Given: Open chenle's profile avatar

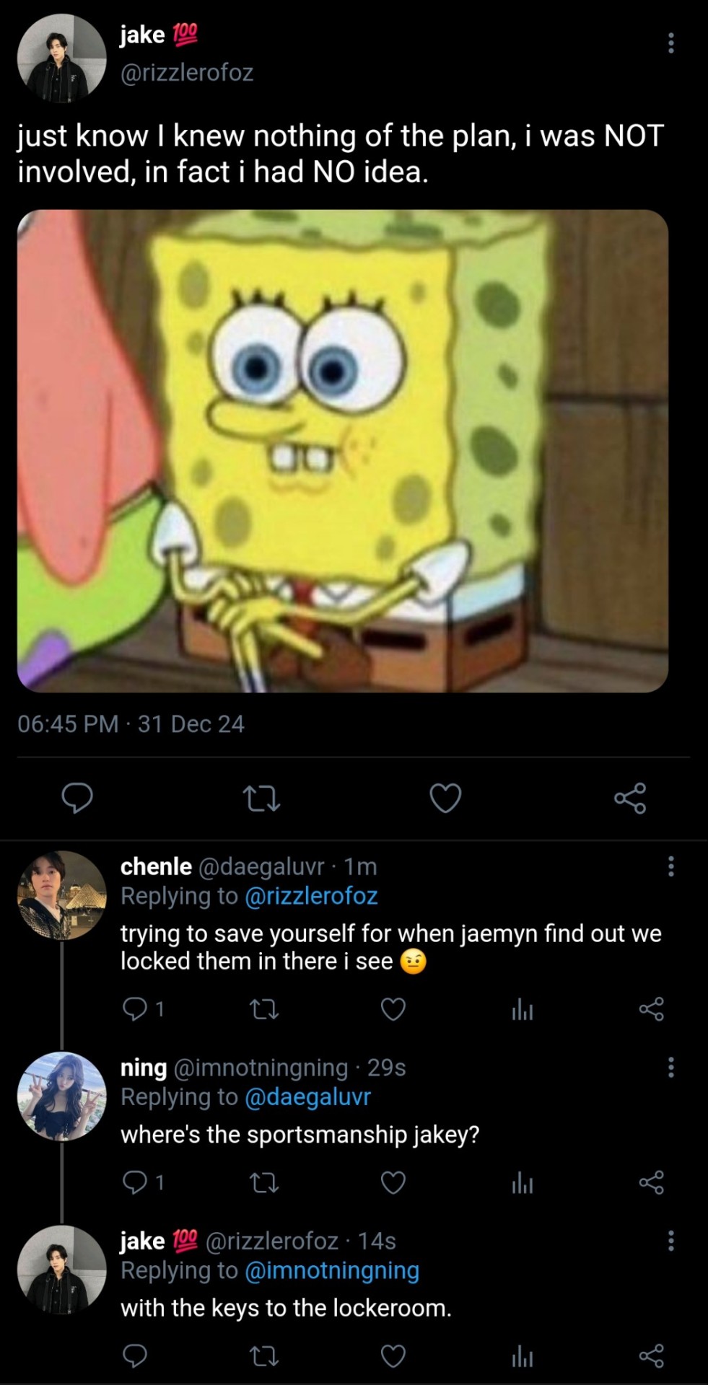Looking at the screenshot, I should 61,895.
